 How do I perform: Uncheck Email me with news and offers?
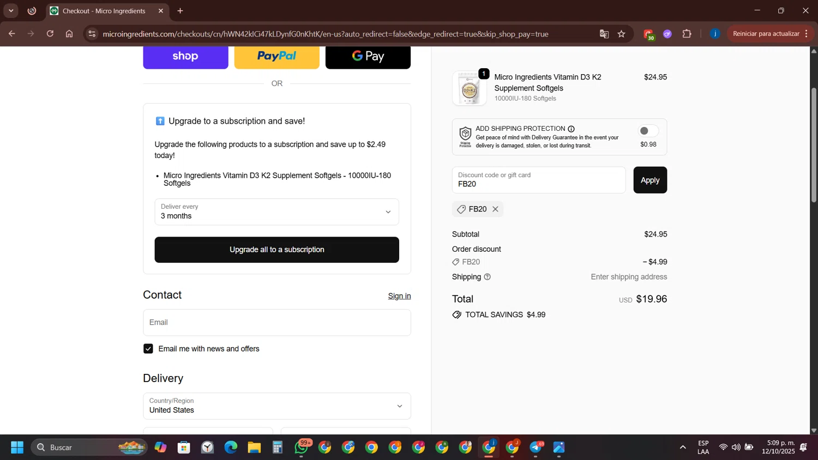pos(148,349)
